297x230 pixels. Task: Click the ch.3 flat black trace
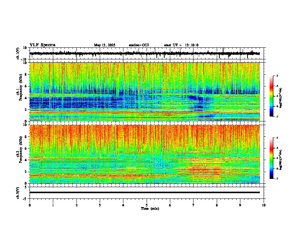click(145, 192)
